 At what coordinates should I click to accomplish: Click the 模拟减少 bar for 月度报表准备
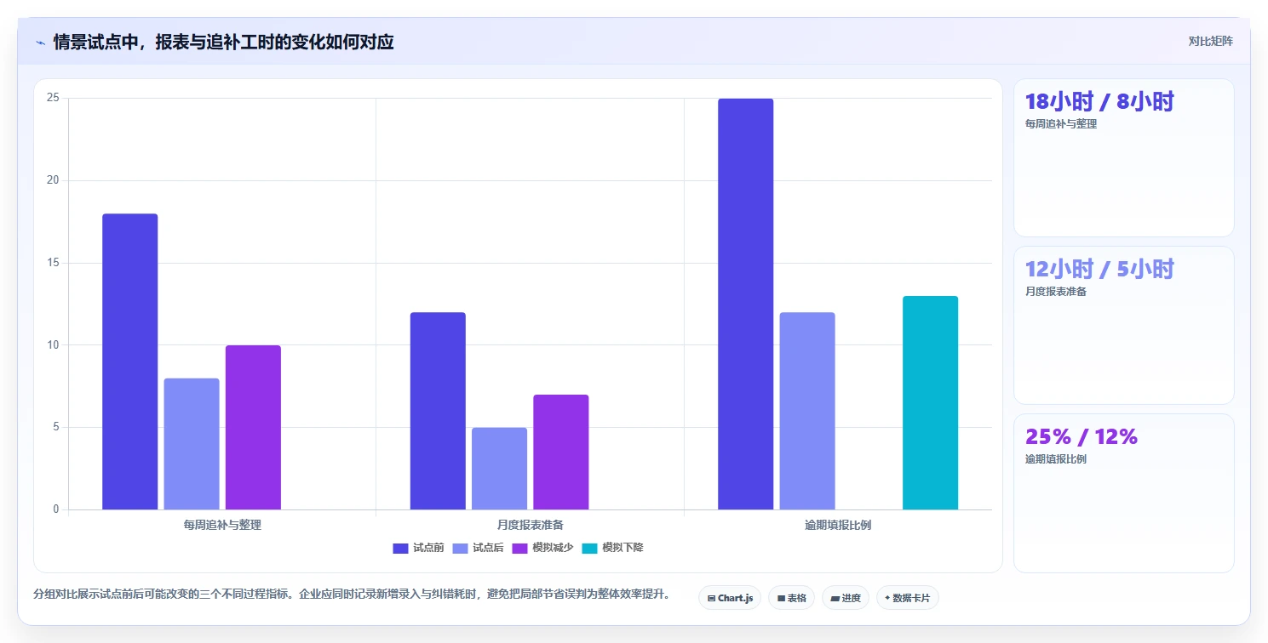[x=560, y=452]
